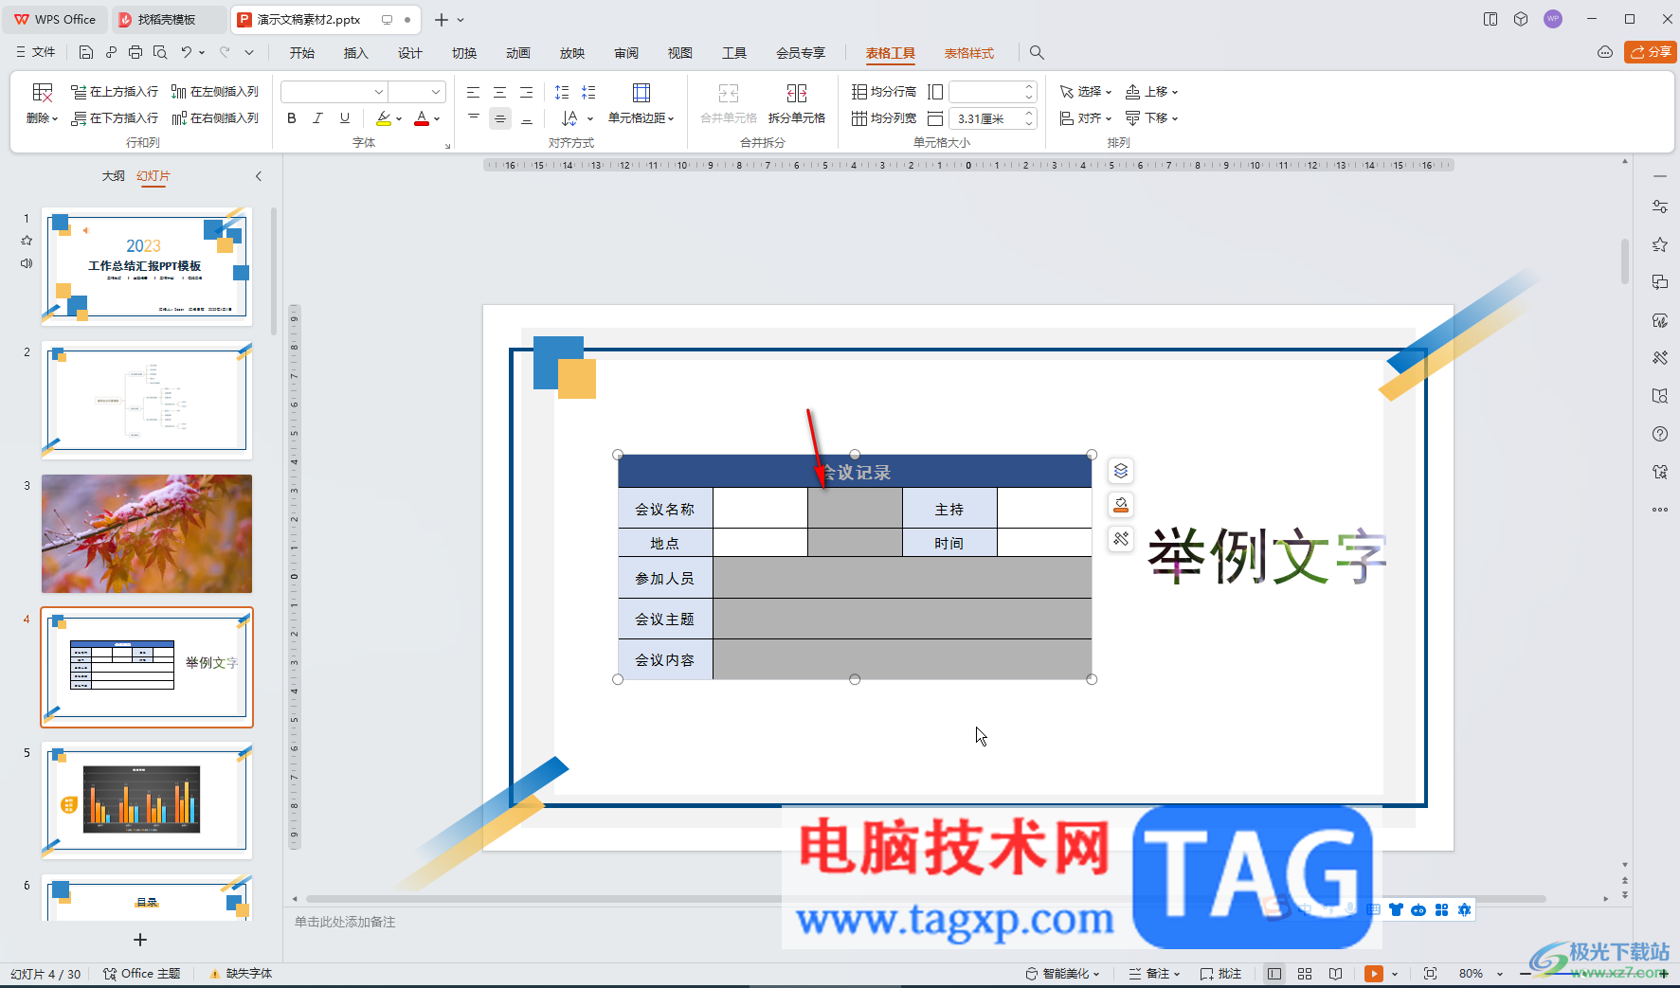Open the 文件 menu
The width and height of the screenshot is (1680, 988).
36,53
